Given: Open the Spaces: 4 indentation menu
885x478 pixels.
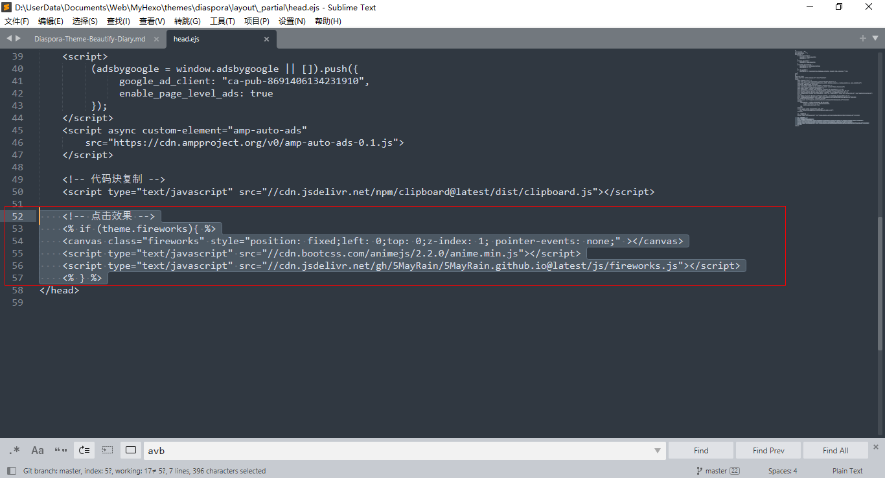Looking at the screenshot, I should [783, 471].
